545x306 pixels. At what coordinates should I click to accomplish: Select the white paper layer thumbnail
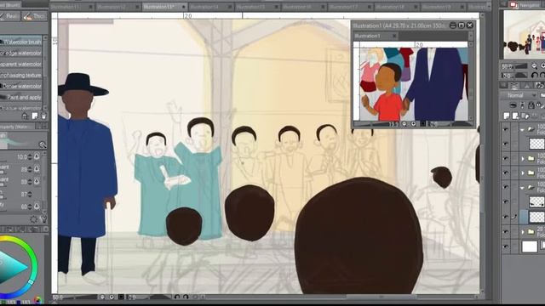(x=530, y=246)
